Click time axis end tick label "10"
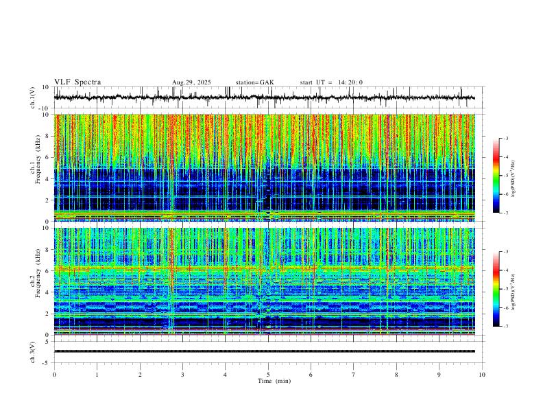Viewport: 543px width, 420px height. coord(482,375)
